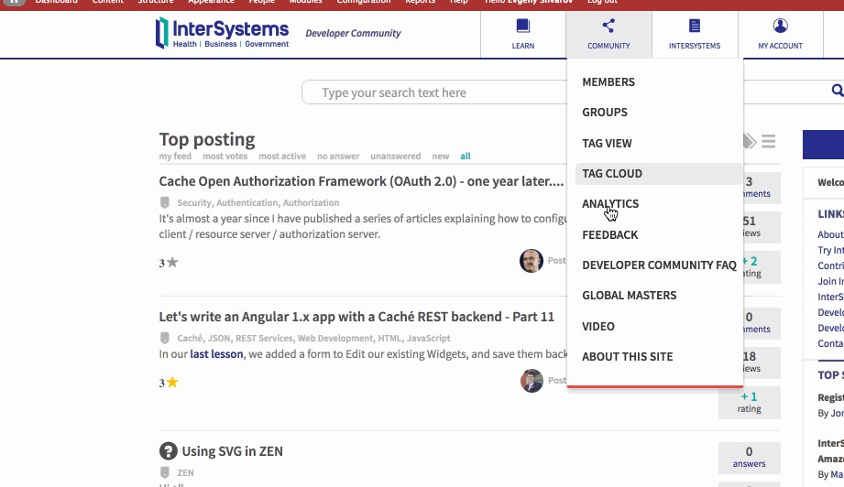The image size is (844, 487).
Task: Click the InterSystems logo
Action: coord(223,33)
